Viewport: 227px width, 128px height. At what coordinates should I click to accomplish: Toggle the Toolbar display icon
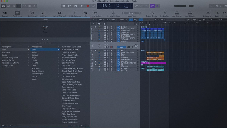18,6
